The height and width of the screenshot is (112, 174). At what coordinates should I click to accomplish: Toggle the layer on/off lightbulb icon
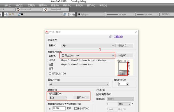[10, 14]
